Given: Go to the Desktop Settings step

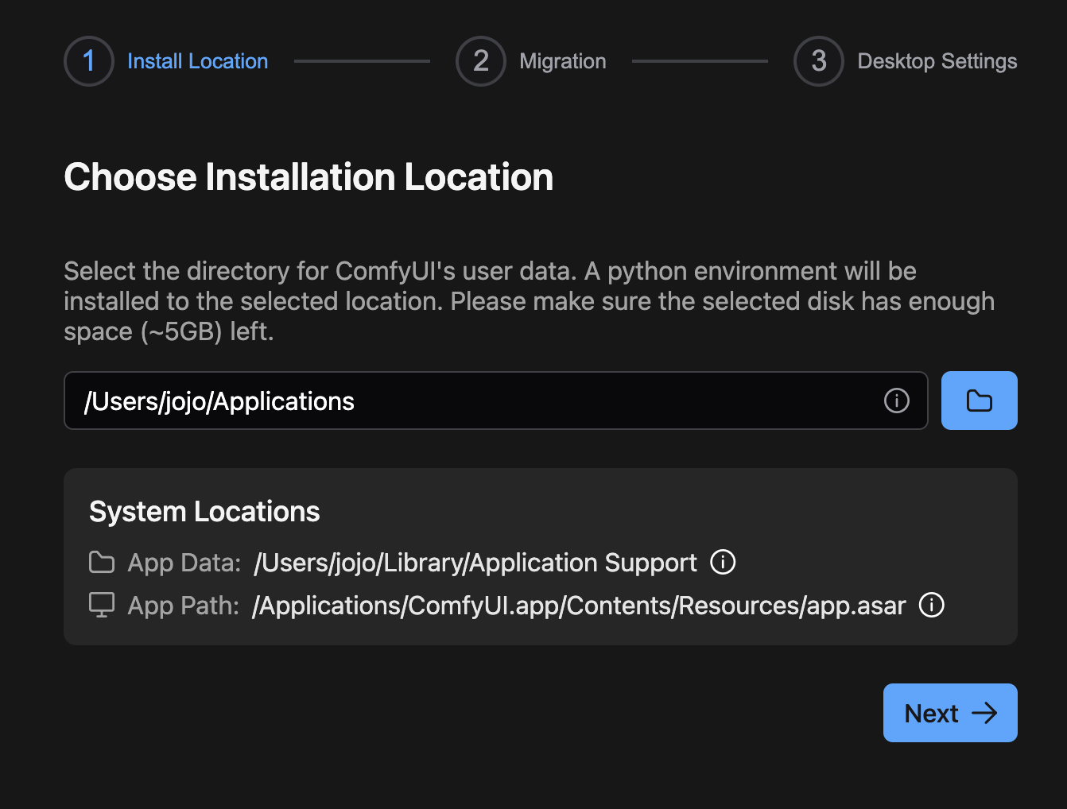Looking at the screenshot, I should click(906, 61).
